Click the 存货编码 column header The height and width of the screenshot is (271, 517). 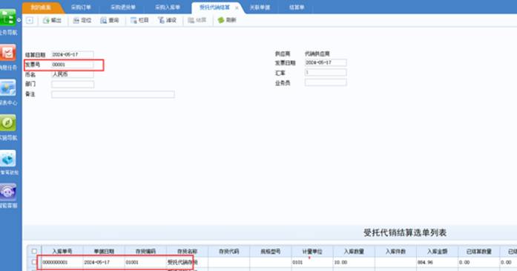[x=145, y=252]
